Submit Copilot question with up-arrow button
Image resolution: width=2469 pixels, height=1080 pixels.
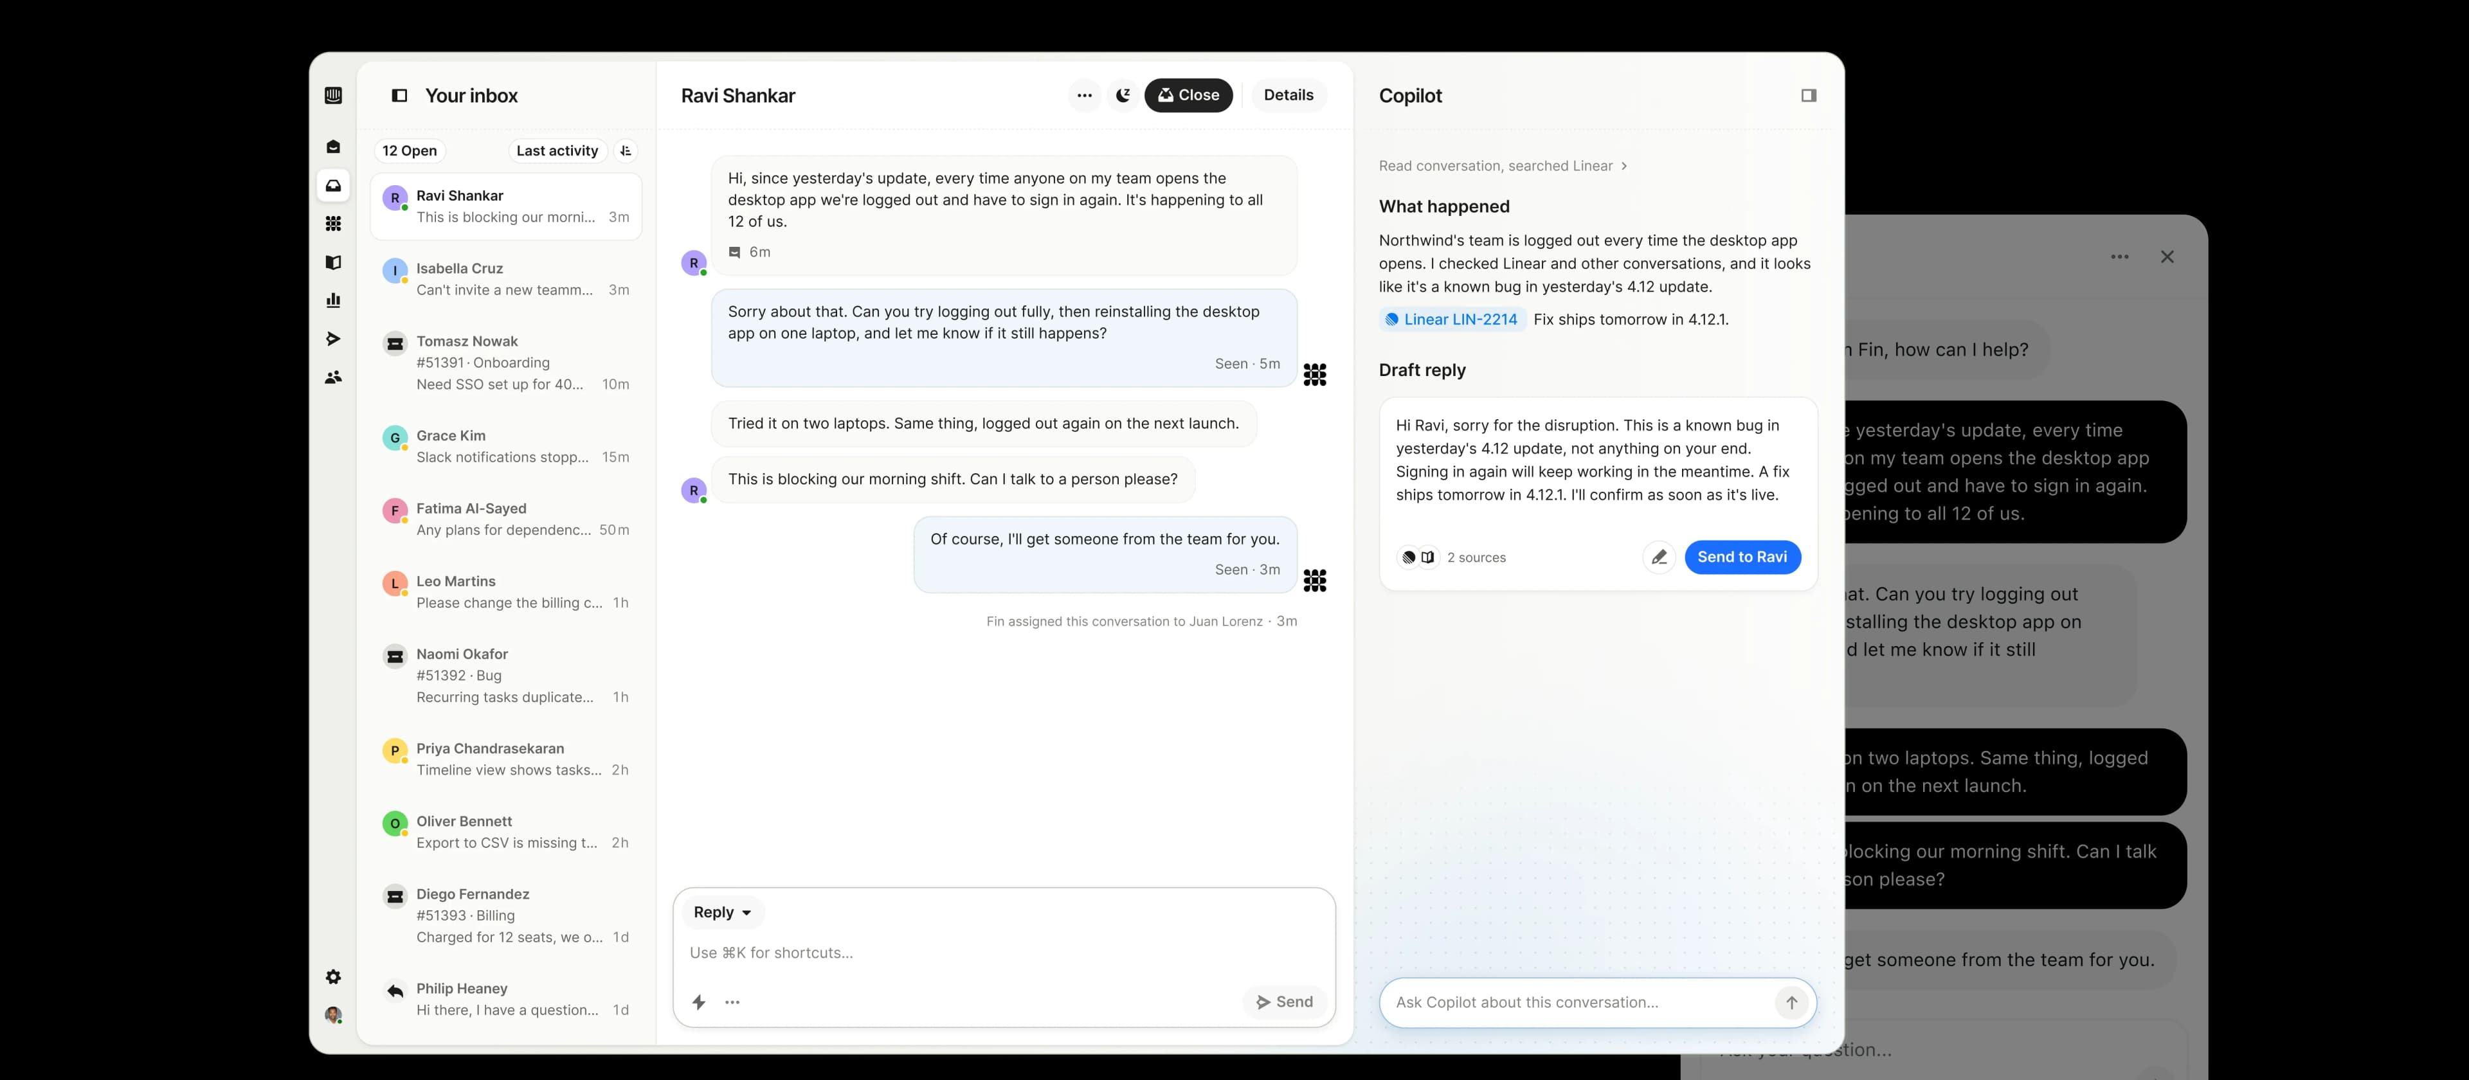click(x=1791, y=1002)
